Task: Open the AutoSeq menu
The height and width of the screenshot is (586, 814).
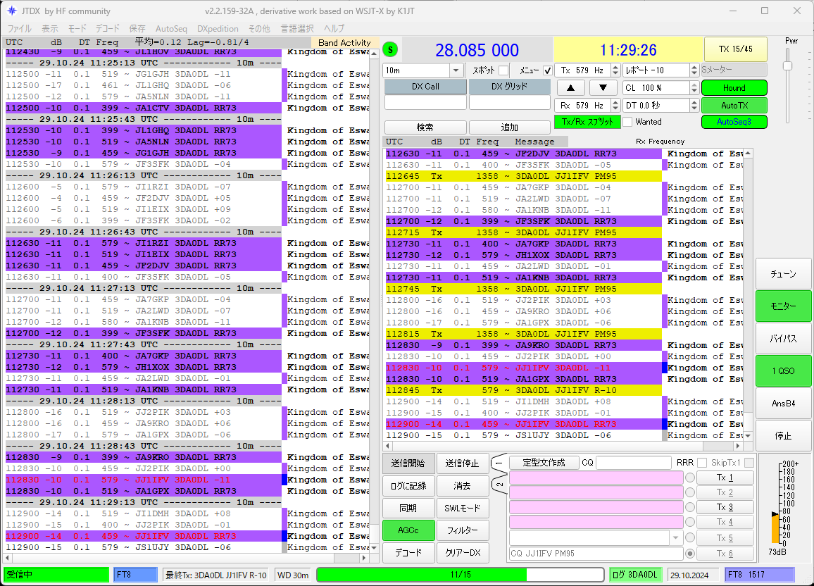Action: 171,29
